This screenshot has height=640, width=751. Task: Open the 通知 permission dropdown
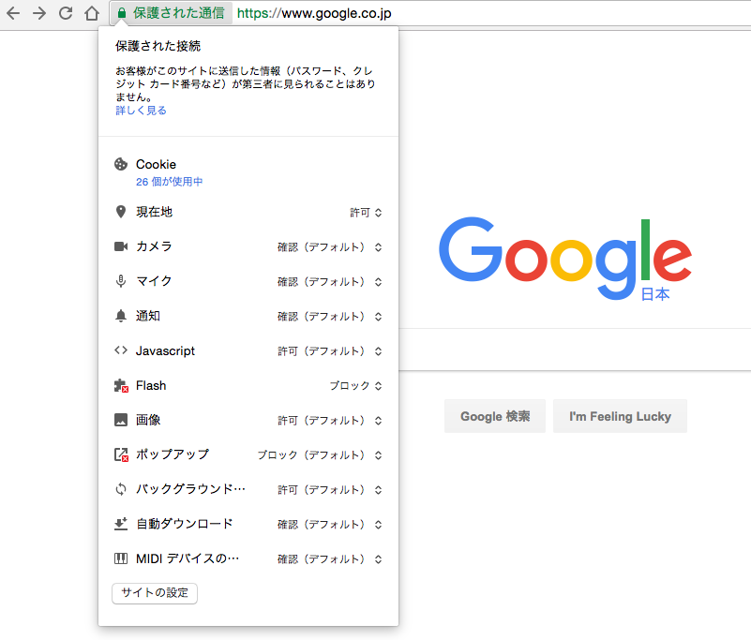(x=329, y=317)
